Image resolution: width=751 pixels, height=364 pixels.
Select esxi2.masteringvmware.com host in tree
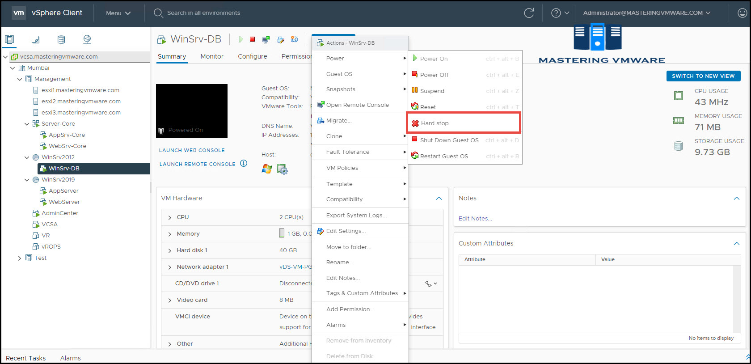[x=81, y=102]
